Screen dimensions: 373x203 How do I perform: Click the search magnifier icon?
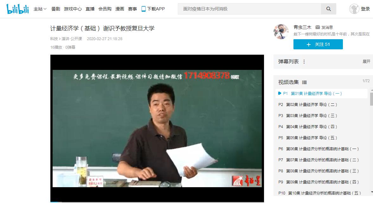click(328, 9)
